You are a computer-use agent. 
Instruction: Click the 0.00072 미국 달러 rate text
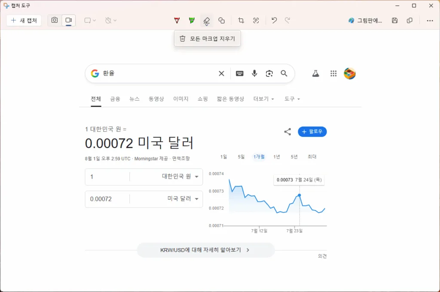click(139, 143)
